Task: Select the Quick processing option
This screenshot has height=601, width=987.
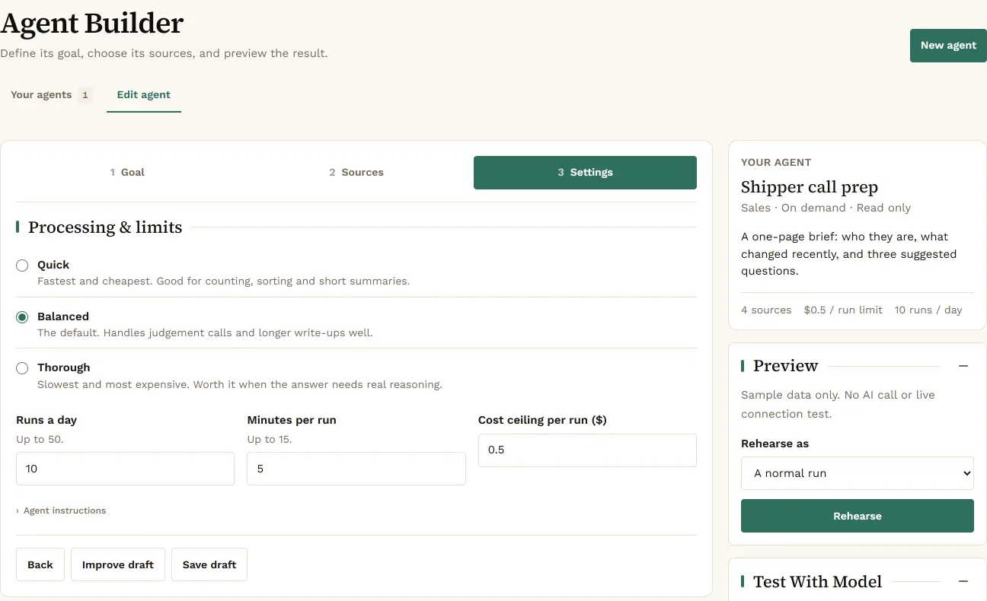Action: pyautogui.click(x=22, y=266)
